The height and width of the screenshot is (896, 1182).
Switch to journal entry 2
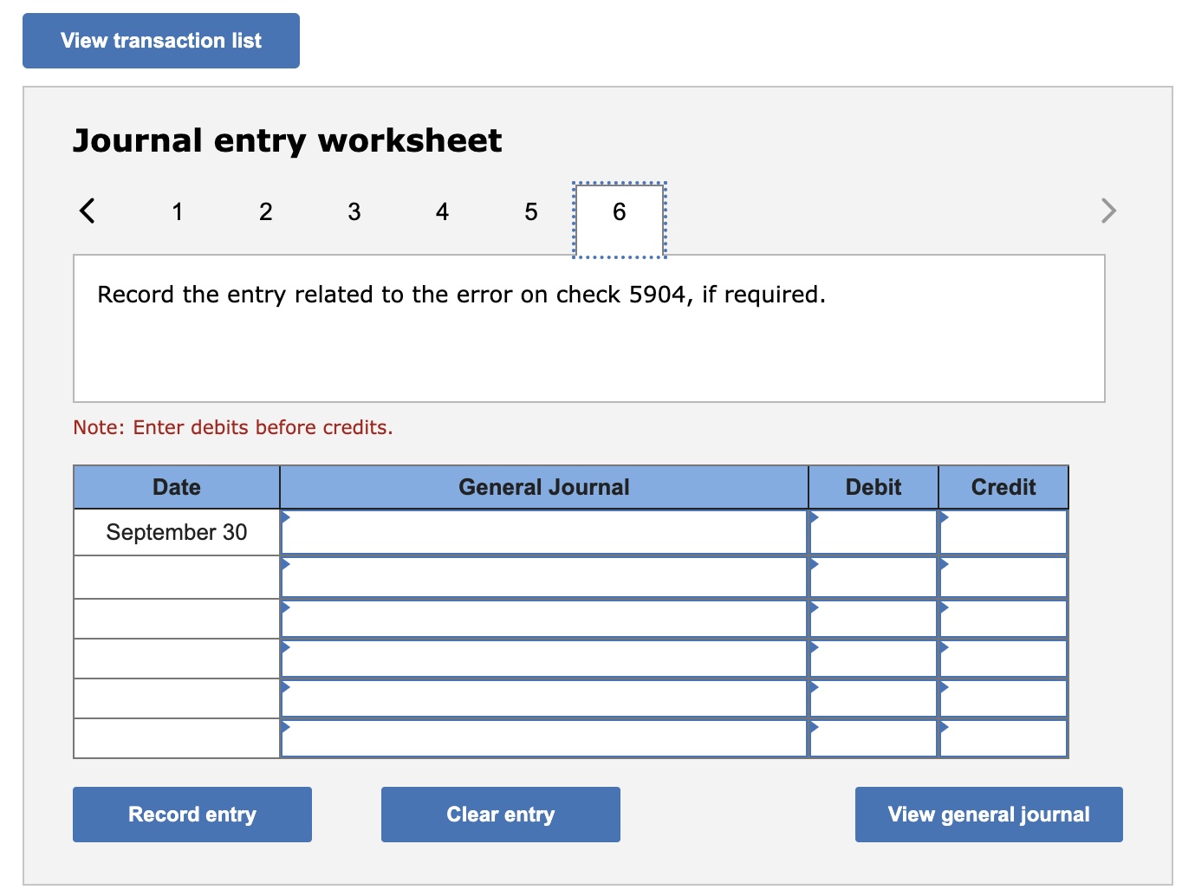pos(265,211)
